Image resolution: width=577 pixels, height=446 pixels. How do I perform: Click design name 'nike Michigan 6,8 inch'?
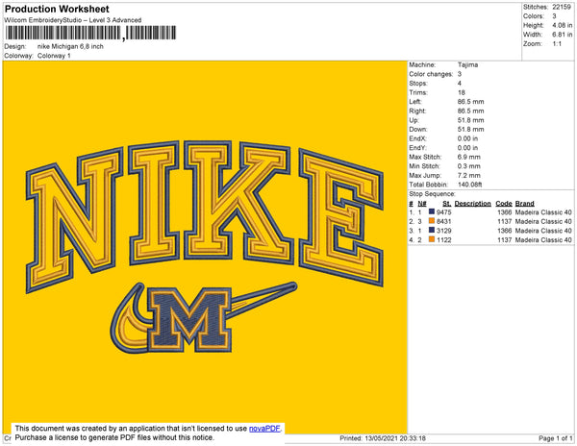click(x=70, y=47)
